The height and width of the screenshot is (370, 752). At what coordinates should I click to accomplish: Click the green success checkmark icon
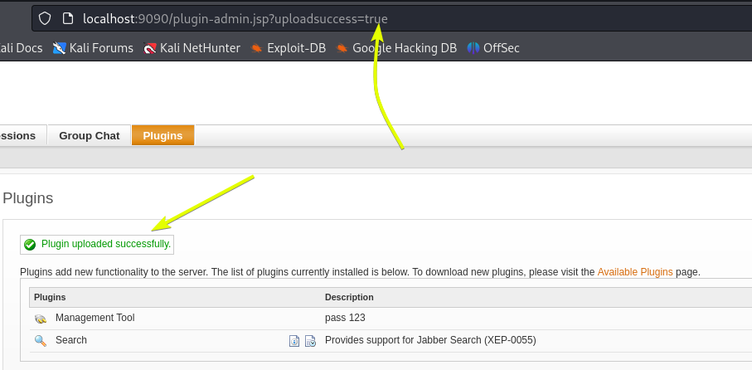pyautogui.click(x=30, y=245)
